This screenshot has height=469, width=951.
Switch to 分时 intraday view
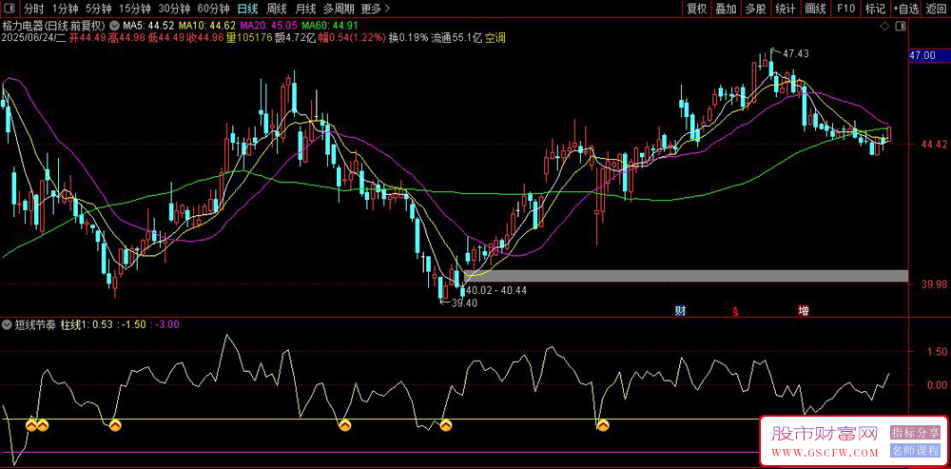click(34, 9)
